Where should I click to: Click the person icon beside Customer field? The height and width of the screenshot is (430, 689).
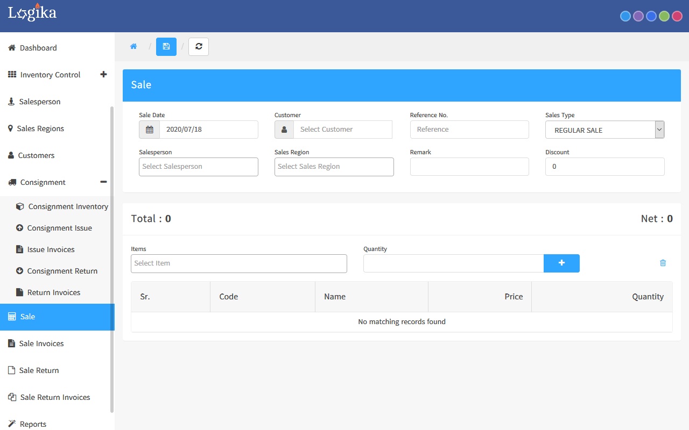284,130
